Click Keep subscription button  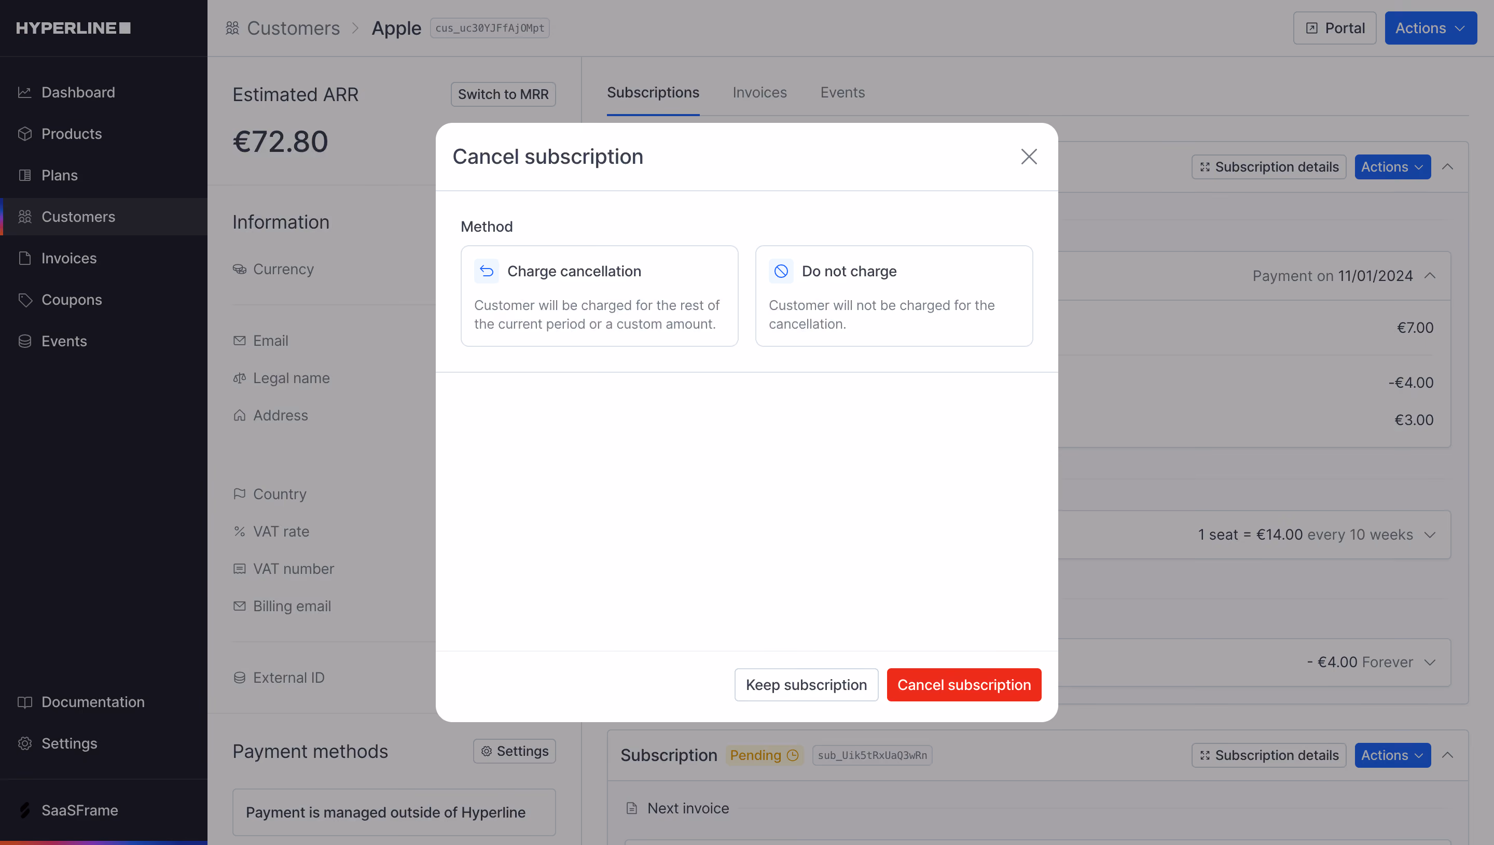[806, 685]
